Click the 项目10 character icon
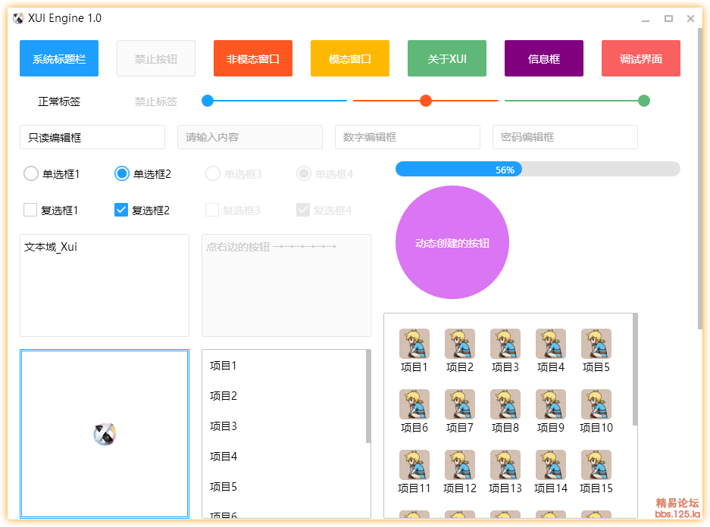This screenshot has height=527, width=710. [596, 404]
